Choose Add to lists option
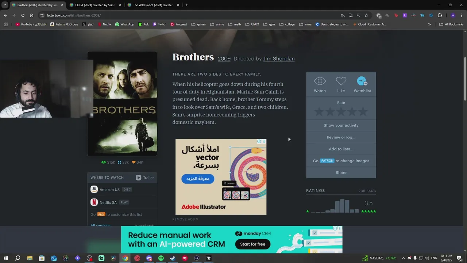This screenshot has height=263, width=467. pyautogui.click(x=341, y=149)
